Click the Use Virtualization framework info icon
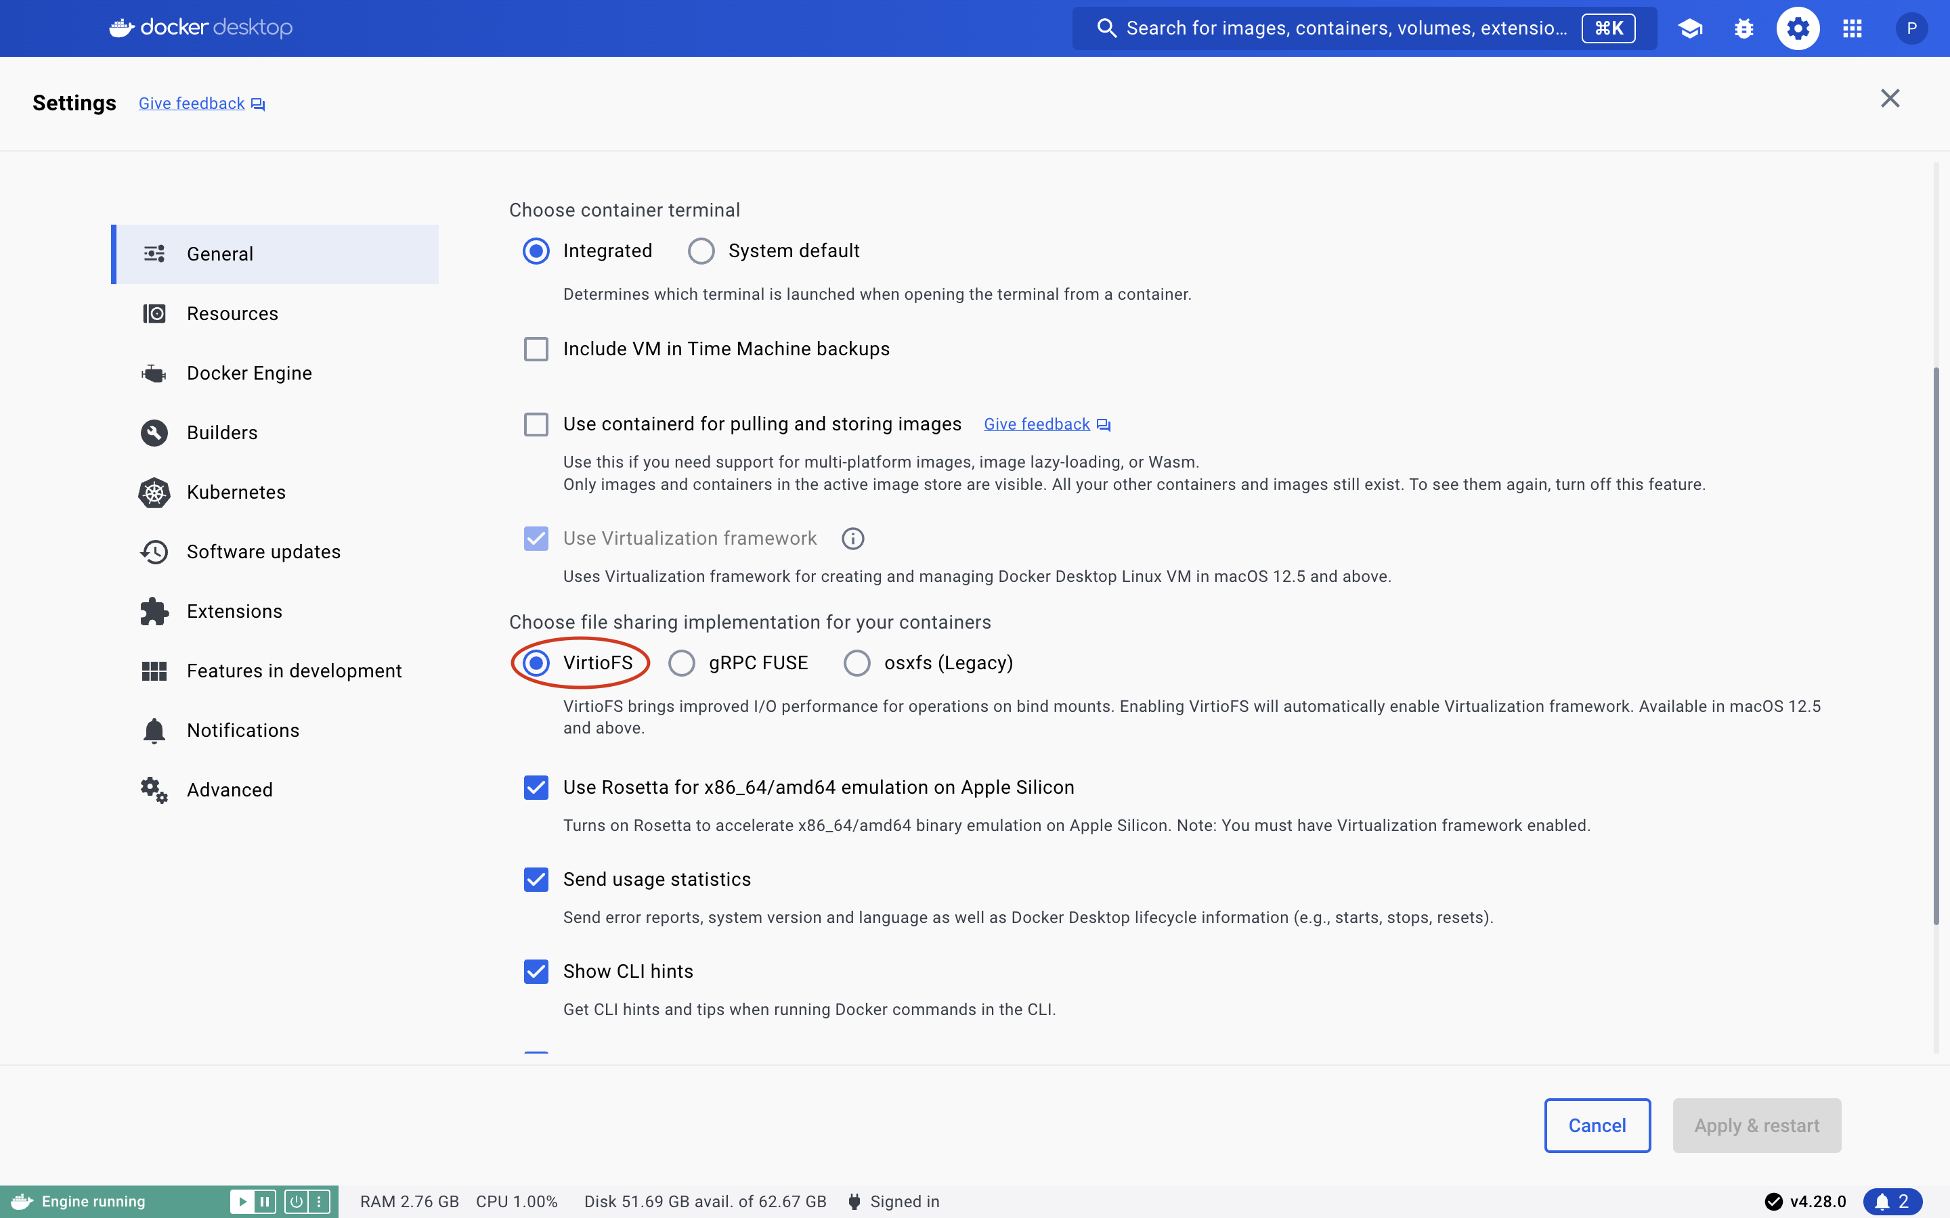Viewport: 1950px width, 1218px height. [852, 538]
